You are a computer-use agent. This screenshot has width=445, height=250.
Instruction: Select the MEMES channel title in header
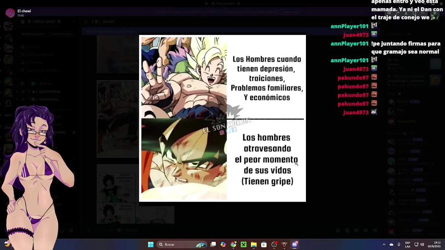[x=109, y=22]
